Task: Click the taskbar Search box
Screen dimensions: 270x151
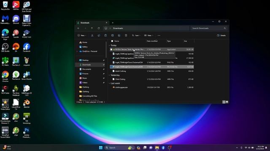Action: click(x=119, y=148)
